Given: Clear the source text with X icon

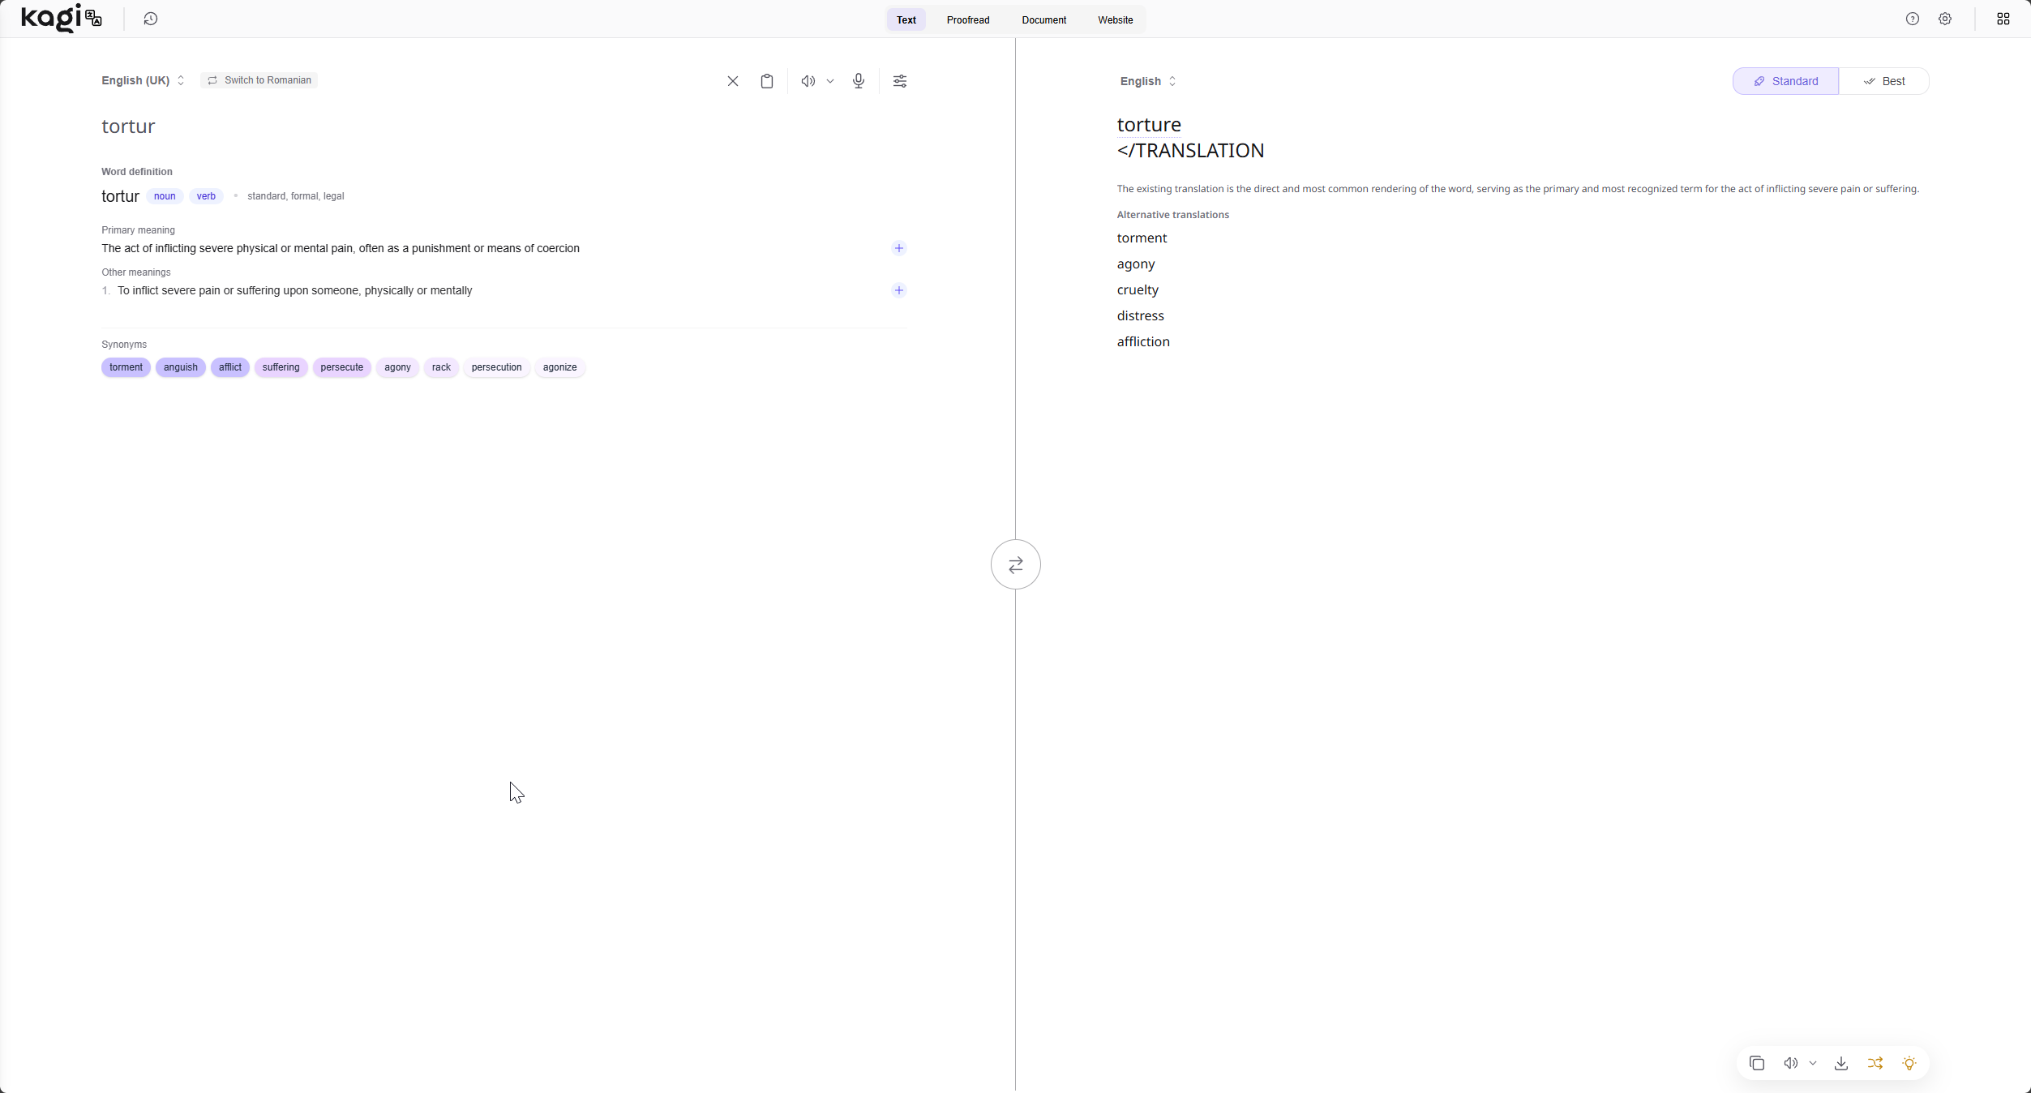Looking at the screenshot, I should tap(733, 81).
